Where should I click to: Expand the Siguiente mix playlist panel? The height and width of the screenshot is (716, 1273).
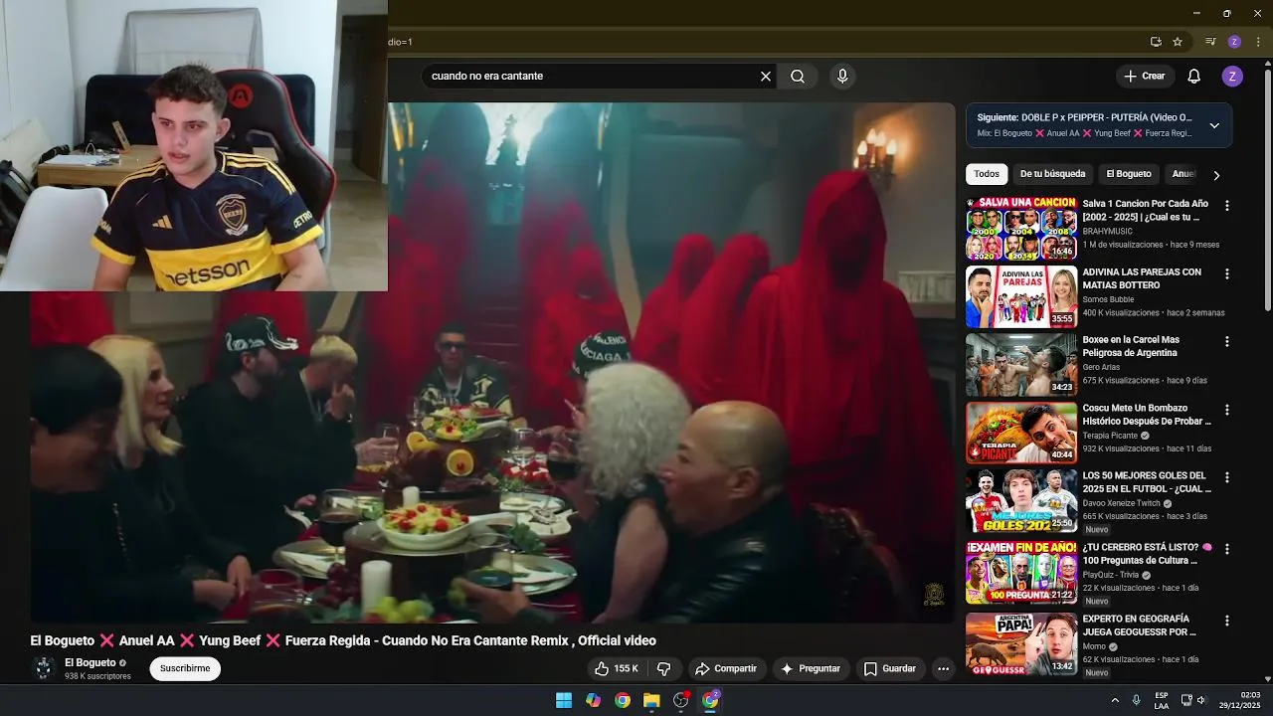coord(1214,125)
